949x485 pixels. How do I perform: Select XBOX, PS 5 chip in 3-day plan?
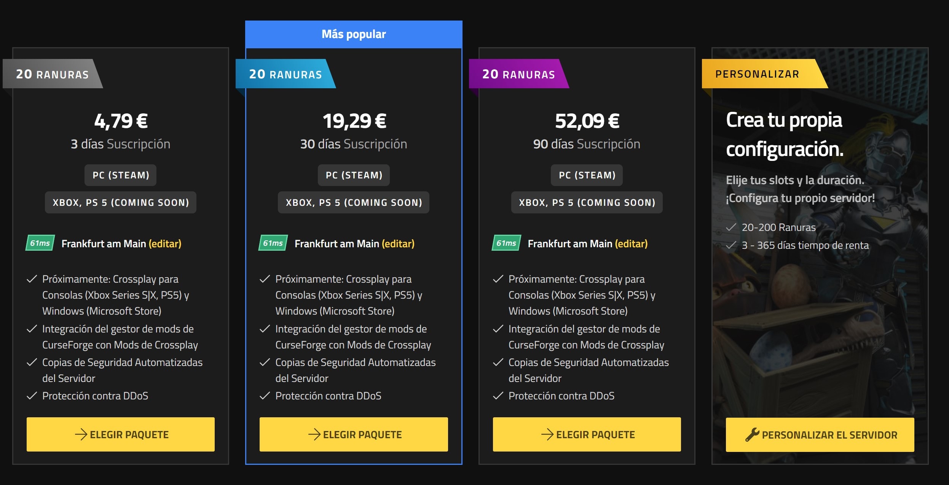[121, 202]
